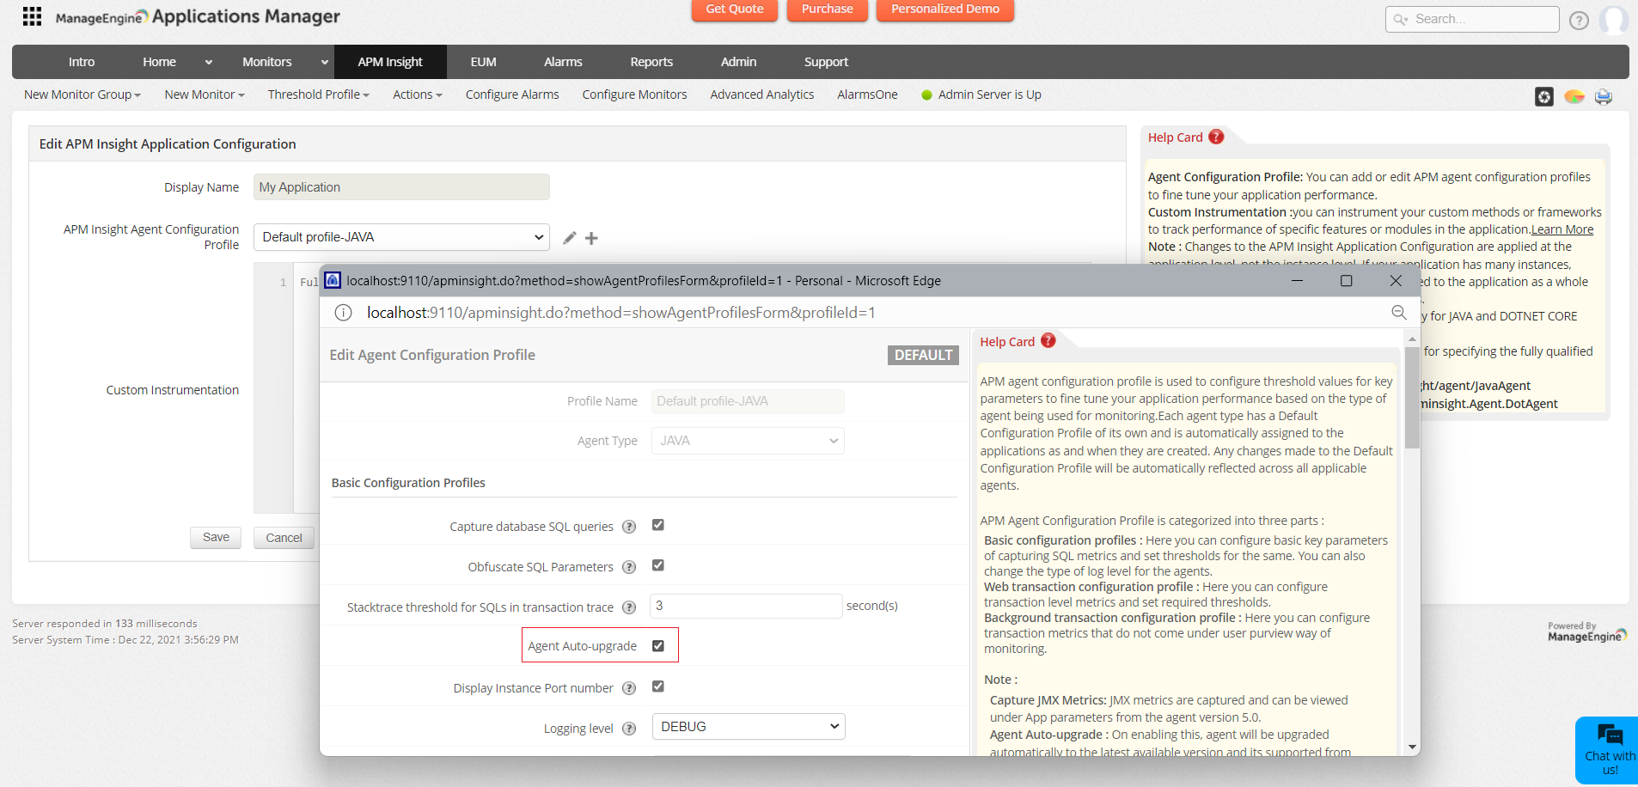Open the Chat with us widget
This screenshot has height=787, width=1638.
click(1607, 750)
